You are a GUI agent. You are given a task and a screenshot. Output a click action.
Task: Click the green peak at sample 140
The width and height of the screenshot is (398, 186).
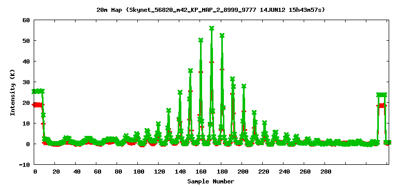[180, 92]
